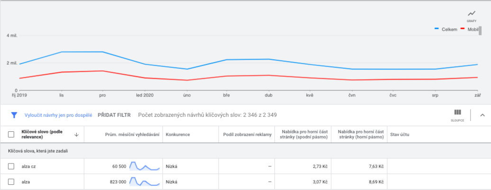Click the kvě month axis label

point(309,95)
